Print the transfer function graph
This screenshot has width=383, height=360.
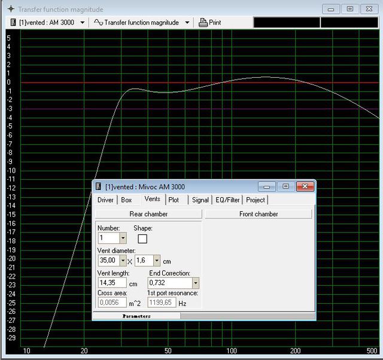(210, 23)
